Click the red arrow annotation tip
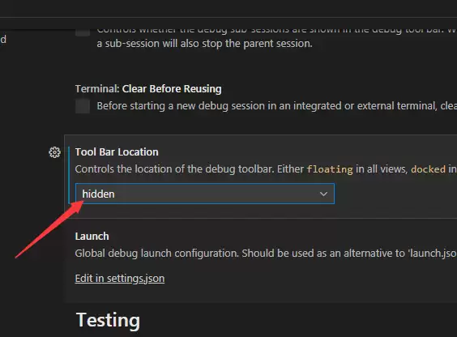The image size is (457, 337). pos(81,203)
